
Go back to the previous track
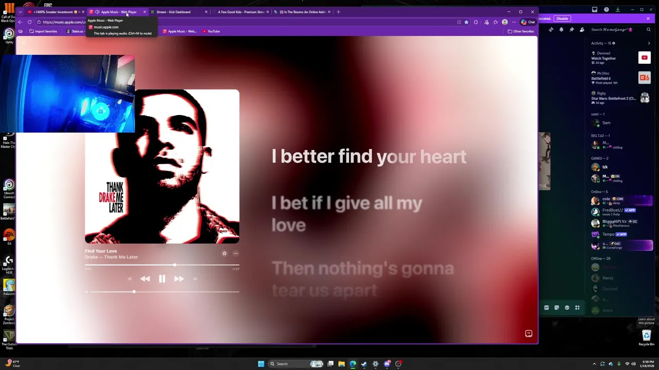[145, 279]
